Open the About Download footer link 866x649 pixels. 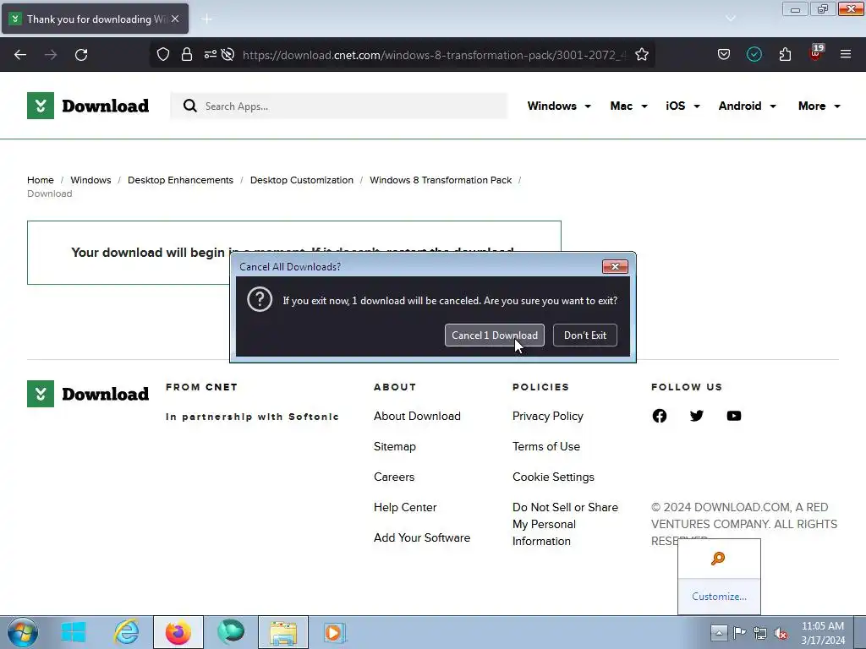pos(417,416)
